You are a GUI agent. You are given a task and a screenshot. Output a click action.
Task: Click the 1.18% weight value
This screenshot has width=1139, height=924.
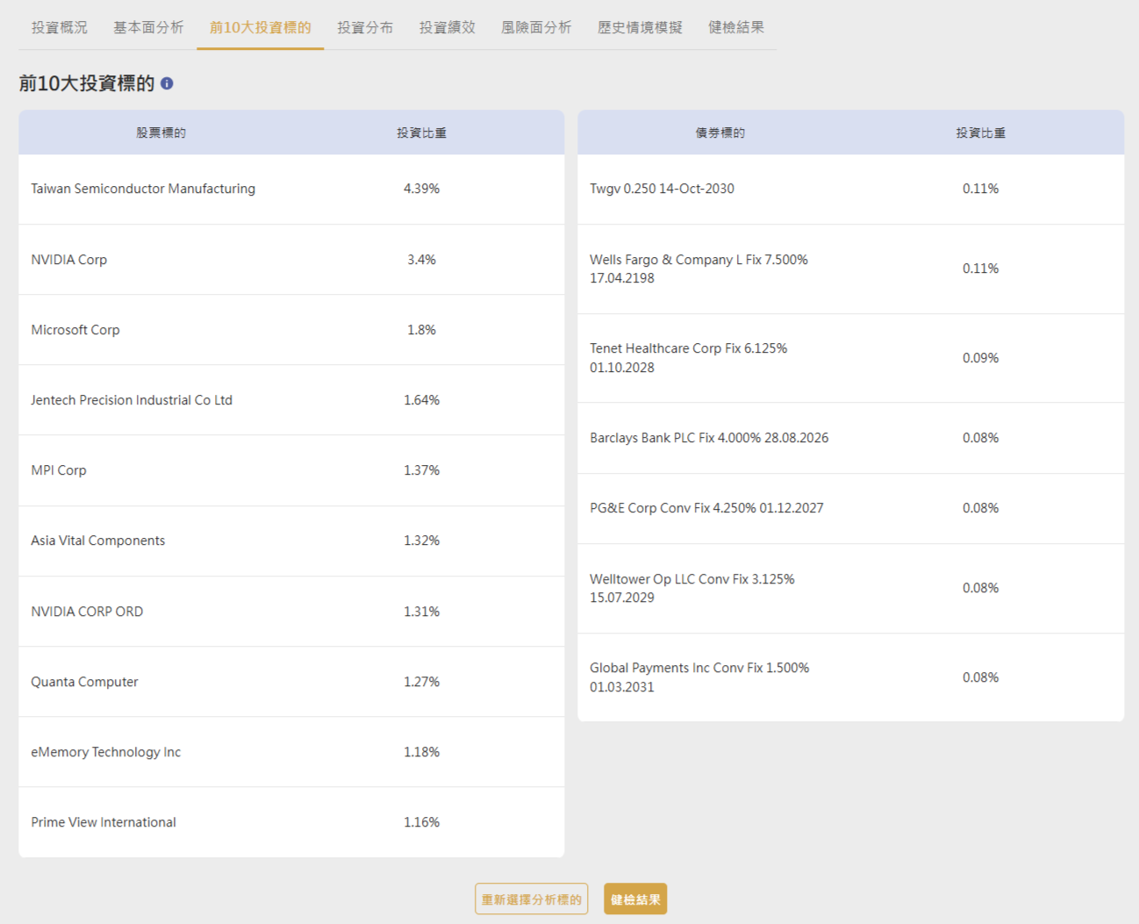421,752
